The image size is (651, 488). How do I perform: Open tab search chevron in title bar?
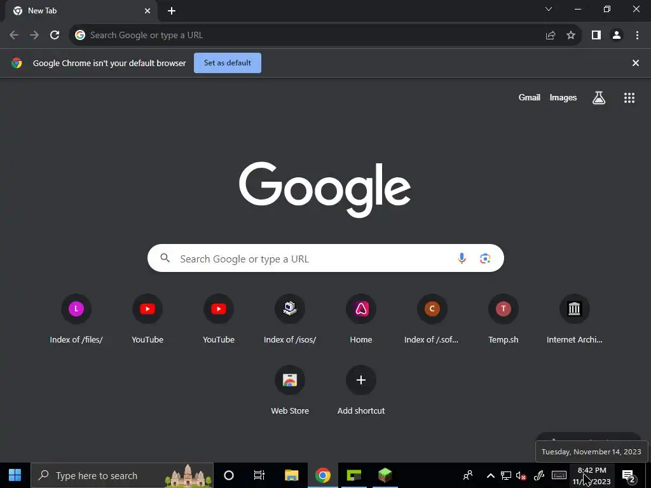pos(549,9)
